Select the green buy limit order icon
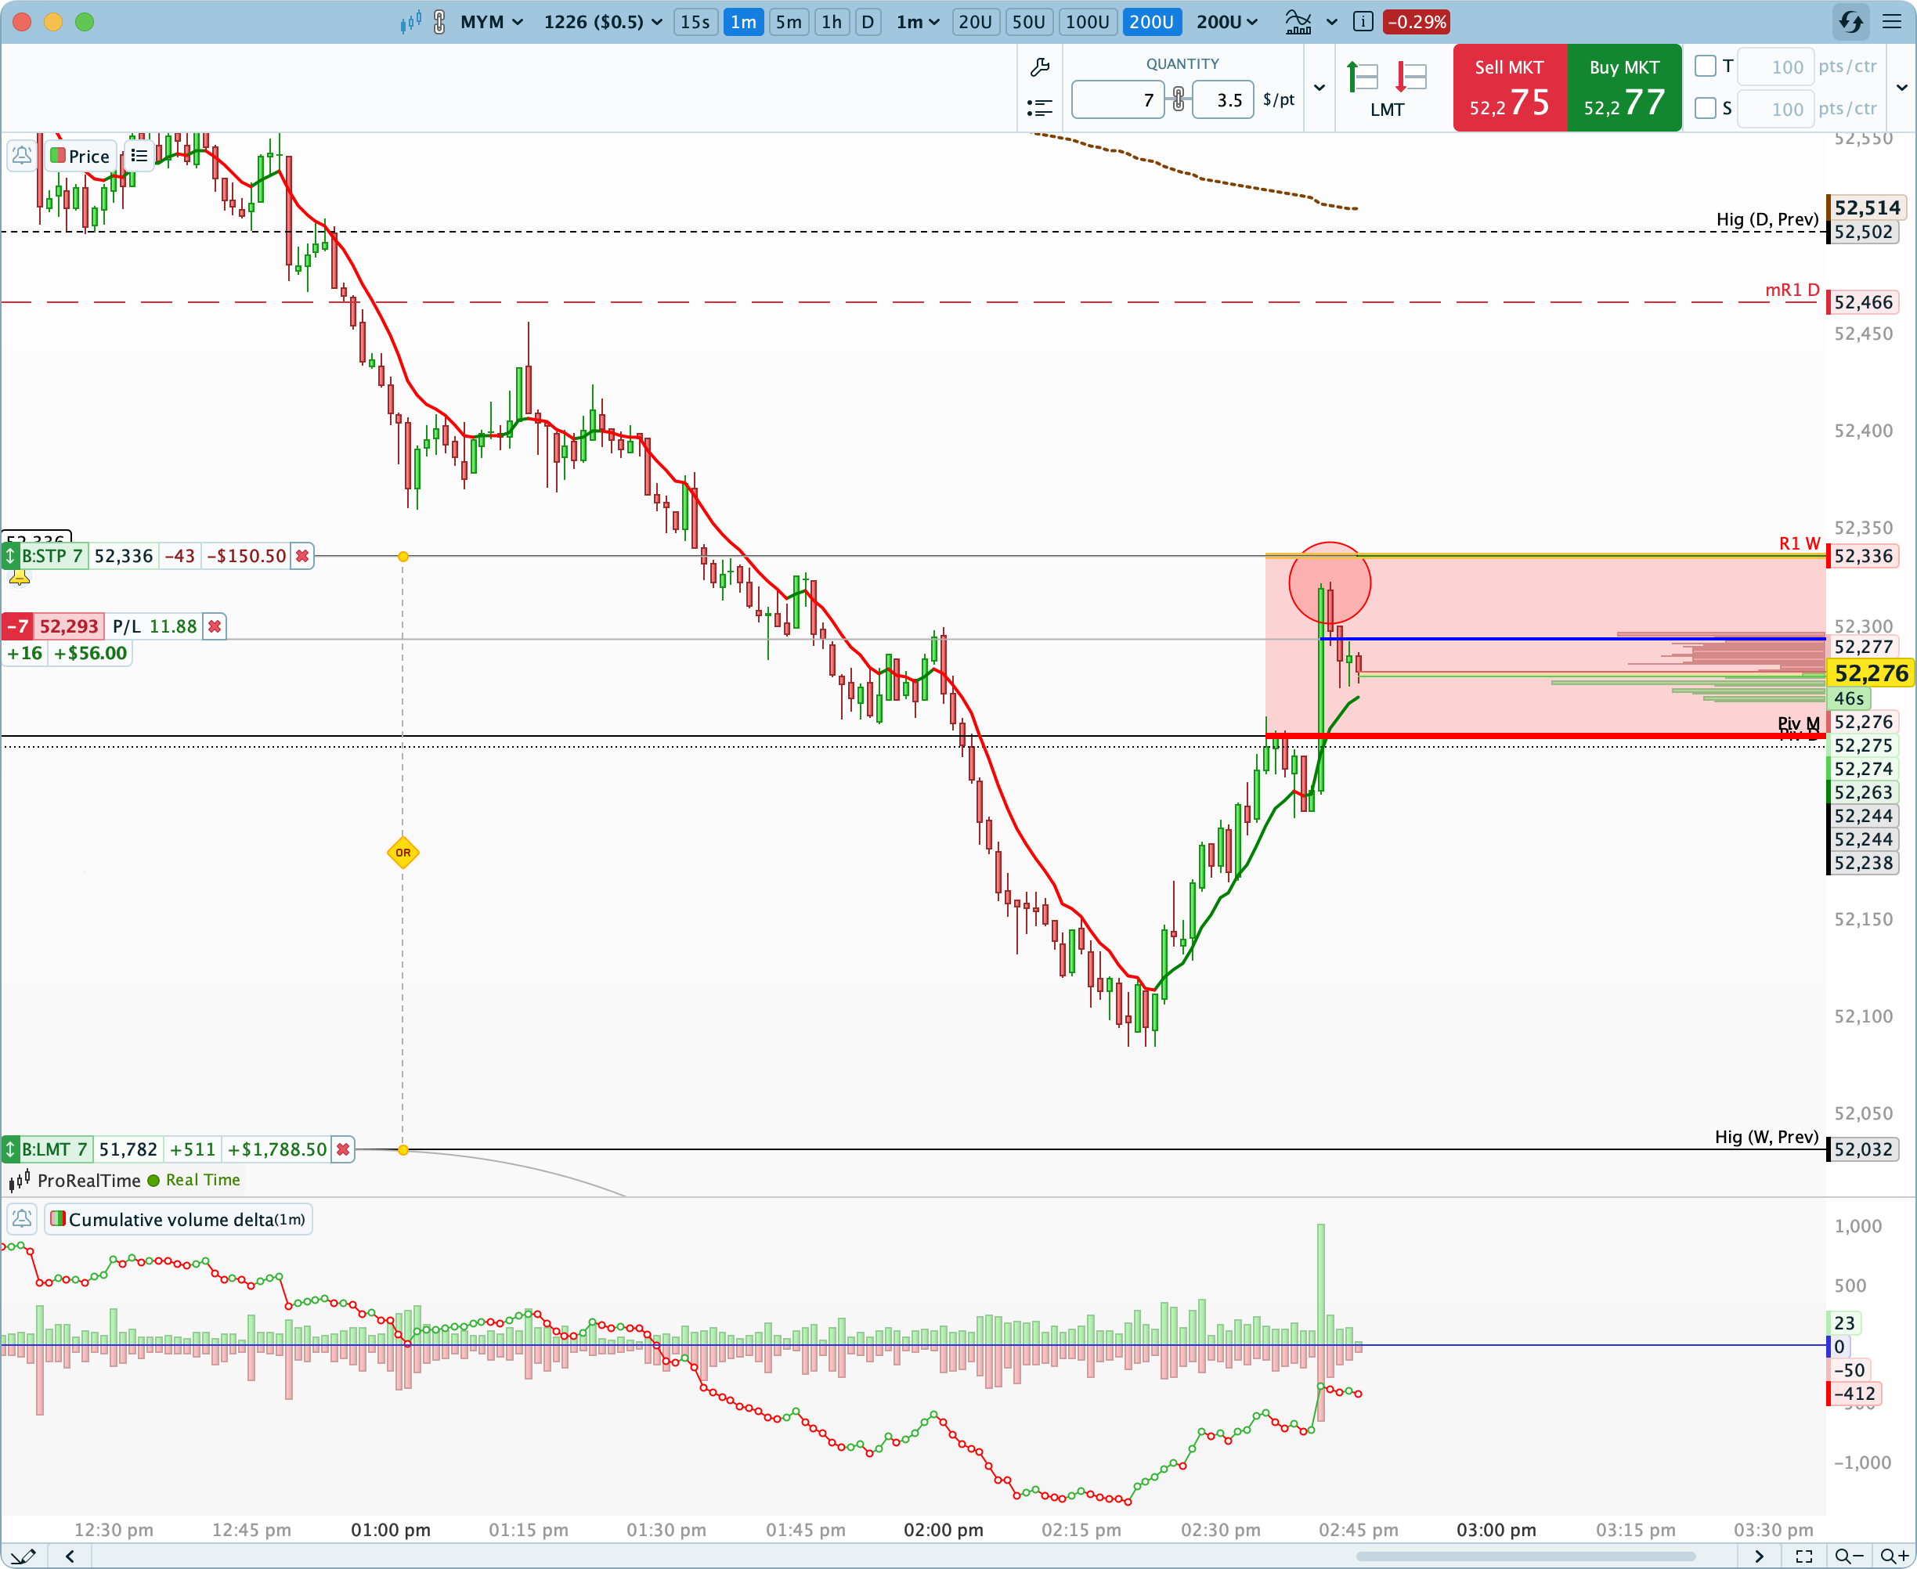 click(x=1362, y=77)
